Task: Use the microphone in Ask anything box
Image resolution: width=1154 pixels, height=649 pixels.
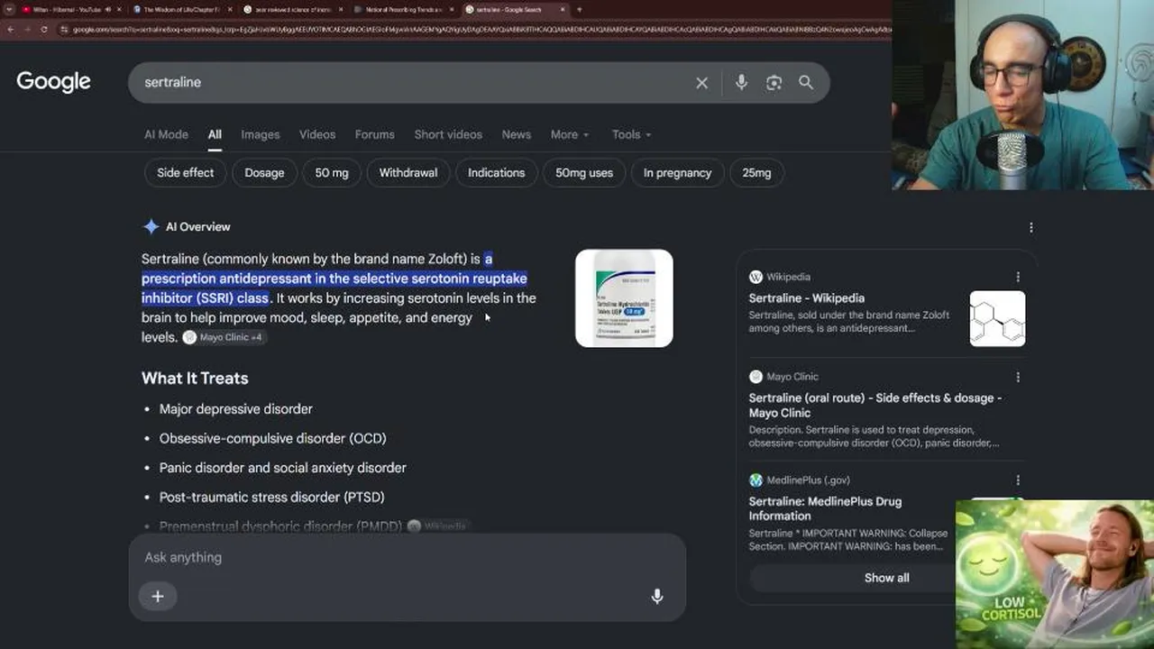Action: pos(657,596)
